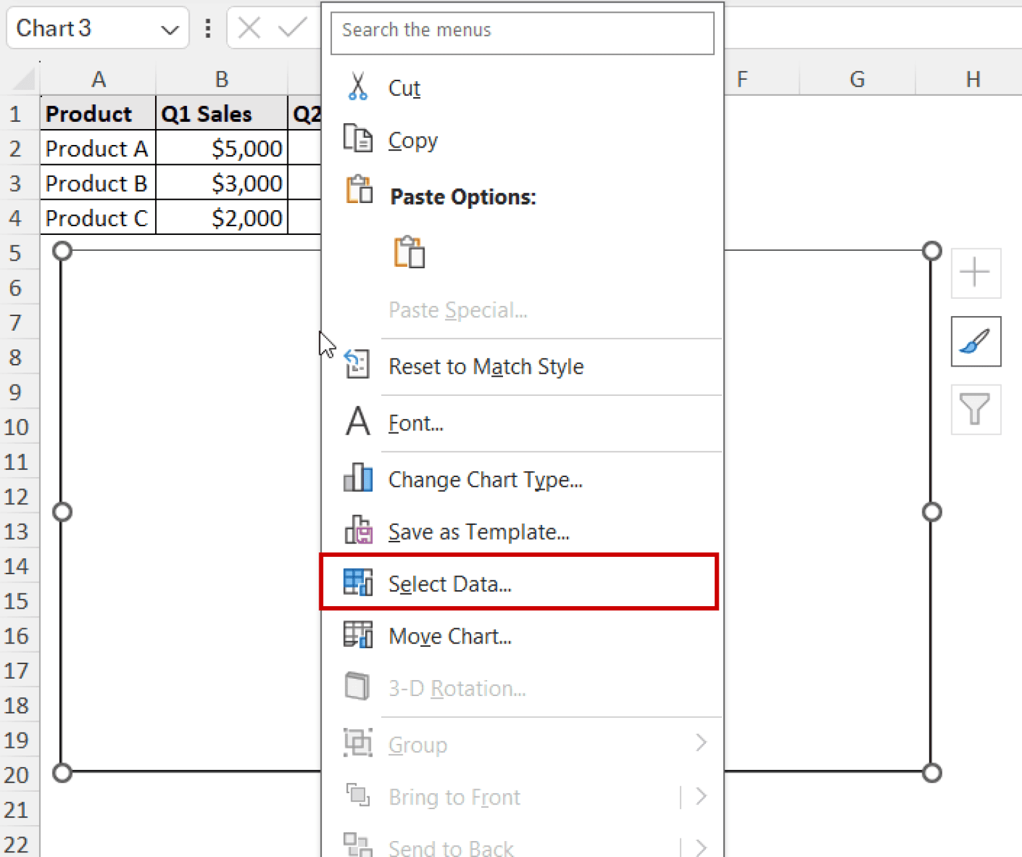Open the Font dialog
Image resolution: width=1022 pixels, height=857 pixels.
(x=415, y=423)
